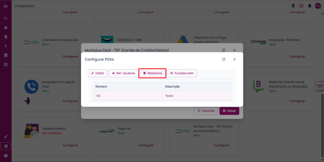This screenshot has height=162, width=324.
Task: Expand the sidebar menu toggle icon
Action: pos(6,6)
